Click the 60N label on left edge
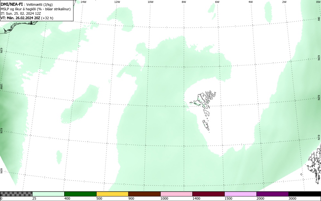The width and height of the screenshot is (321, 201). tap(1, 171)
